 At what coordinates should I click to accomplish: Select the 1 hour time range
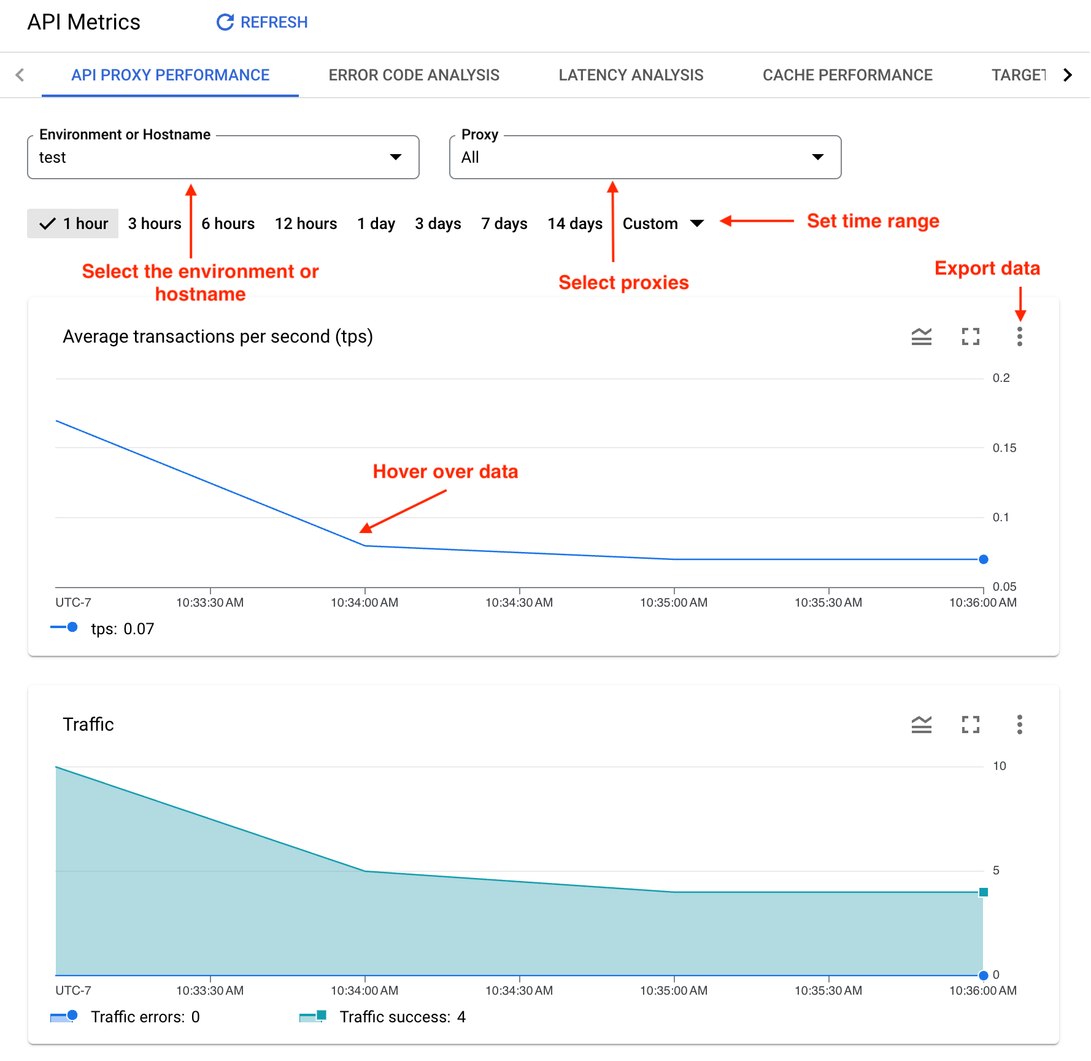coord(72,223)
